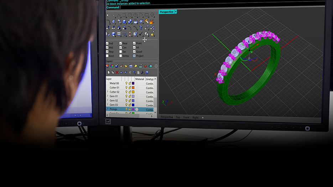333x187 pixels.
Task: Switch to the Front viewport tab
Action: (x=186, y=117)
